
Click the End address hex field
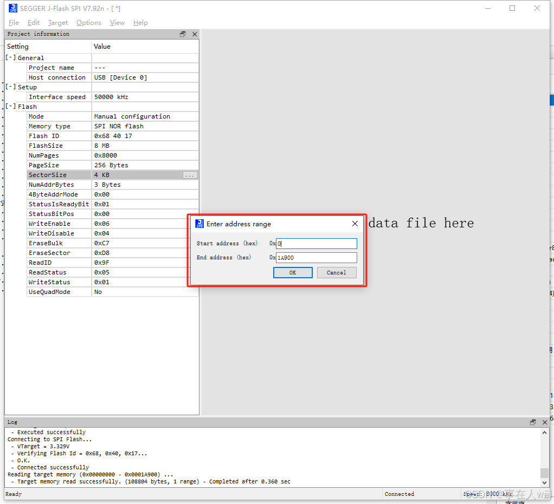pyautogui.click(x=316, y=258)
